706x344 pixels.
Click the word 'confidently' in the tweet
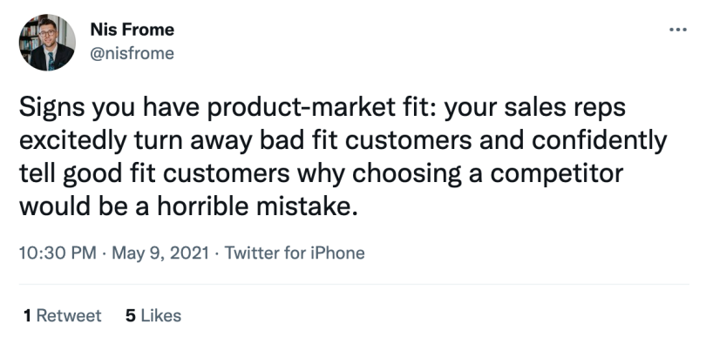(599, 141)
